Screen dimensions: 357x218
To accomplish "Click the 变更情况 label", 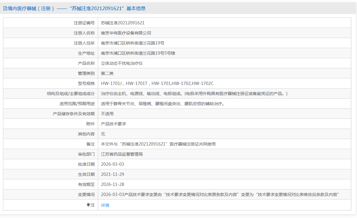I will [x=86, y=195].
